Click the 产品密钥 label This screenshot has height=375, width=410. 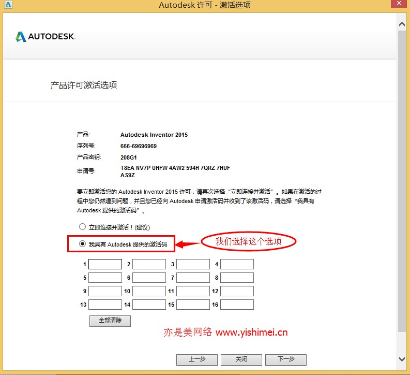point(89,157)
